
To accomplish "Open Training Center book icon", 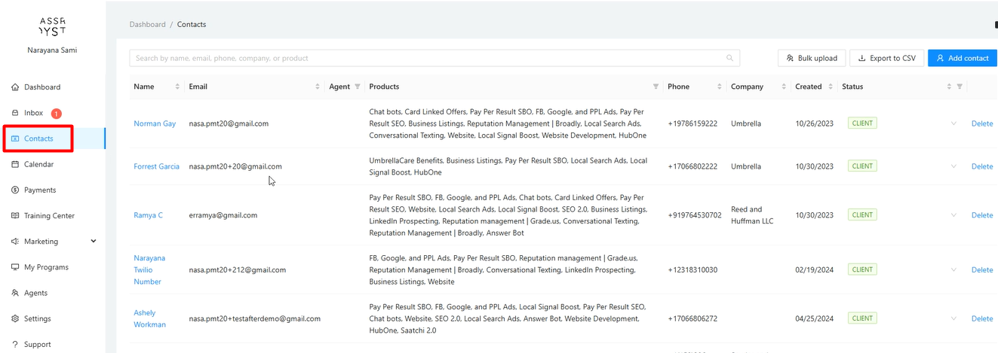I will [x=15, y=216].
